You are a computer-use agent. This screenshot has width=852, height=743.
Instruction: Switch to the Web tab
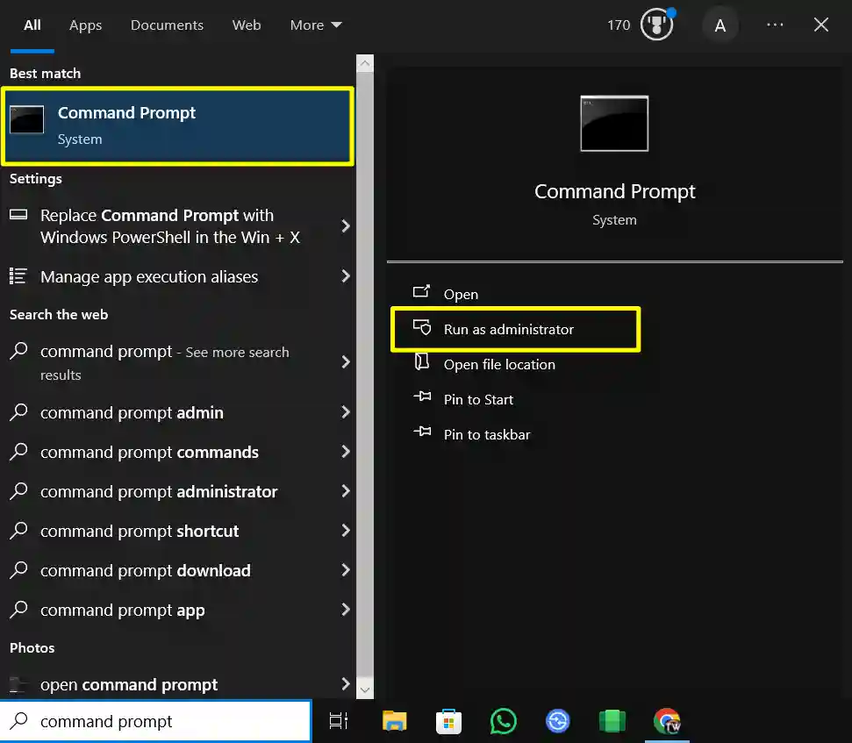tap(247, 25)
